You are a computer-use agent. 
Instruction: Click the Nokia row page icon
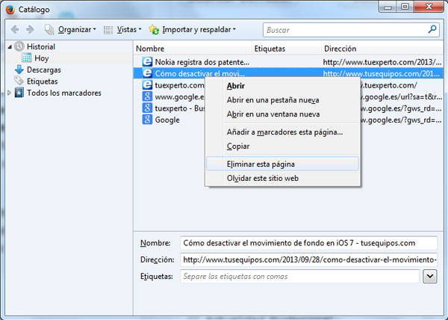pyautogui.click(x=147, y=61)
